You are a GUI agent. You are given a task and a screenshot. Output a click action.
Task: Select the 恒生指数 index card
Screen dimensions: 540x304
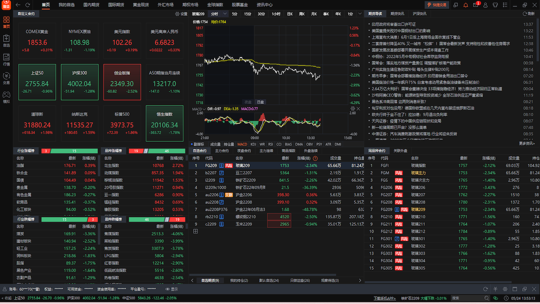[165, 123]
